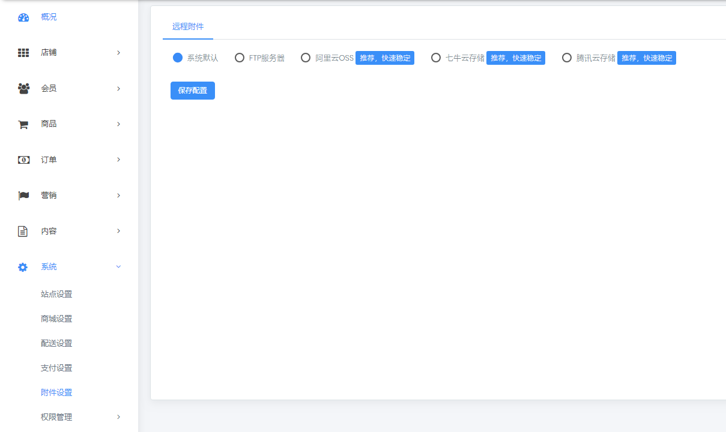Open 附件设置 in the sidebar

pyautogui.click(x=56, y=392)
